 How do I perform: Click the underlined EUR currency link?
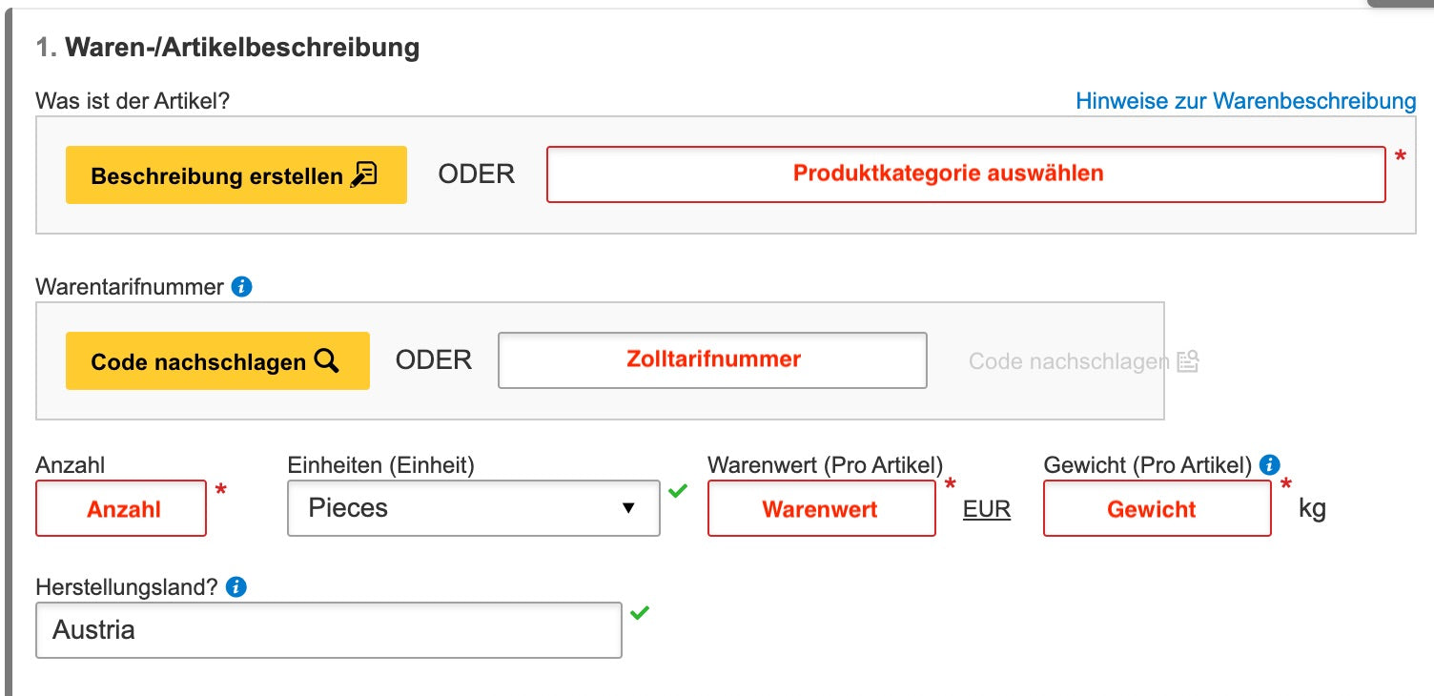(x=987, y=509)
